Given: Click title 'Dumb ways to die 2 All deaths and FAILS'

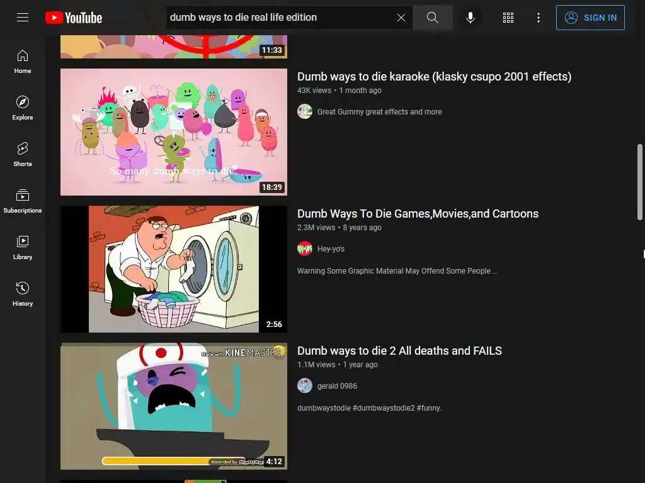Looking at the screenshot, I should [x=399, y=351].
